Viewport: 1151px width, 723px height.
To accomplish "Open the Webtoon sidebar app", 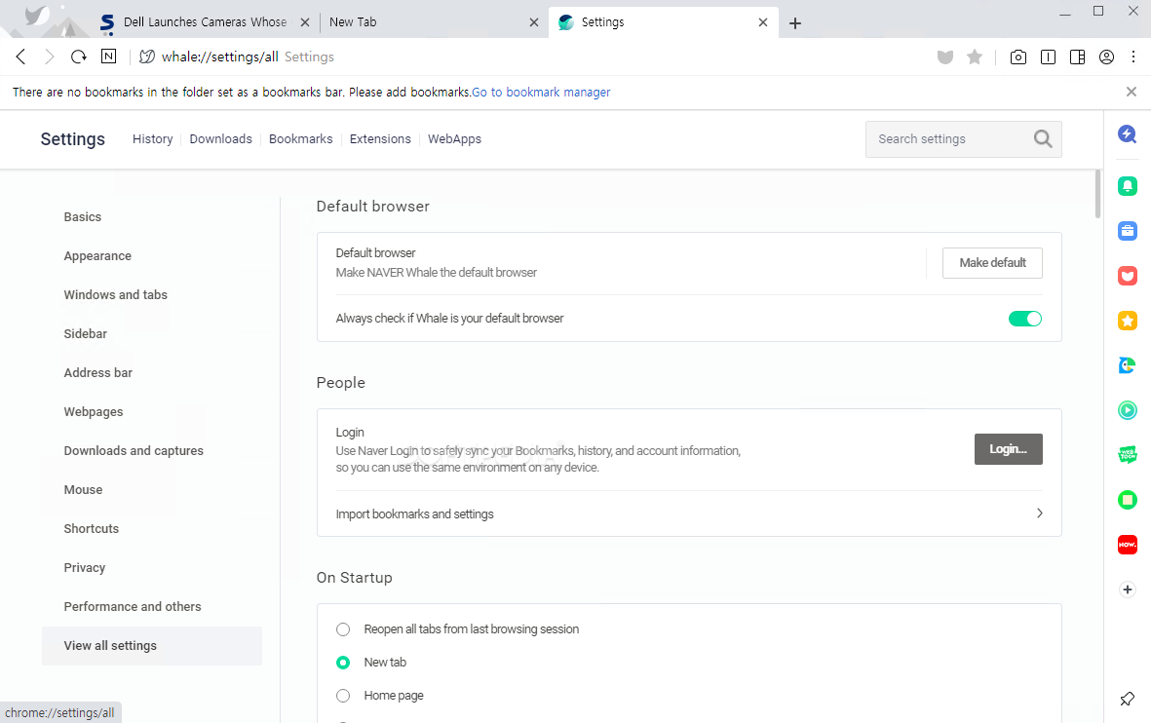I will click(x=1128, y=455).
